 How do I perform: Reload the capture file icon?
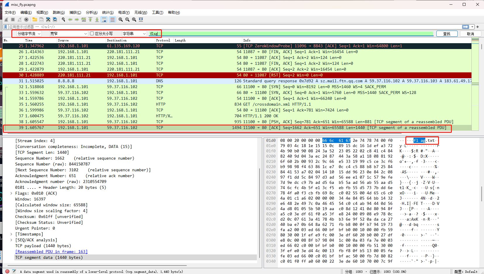point(55,20)
